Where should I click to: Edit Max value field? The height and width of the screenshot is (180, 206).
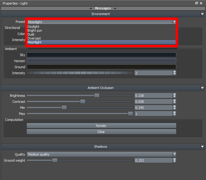(153, 114)
